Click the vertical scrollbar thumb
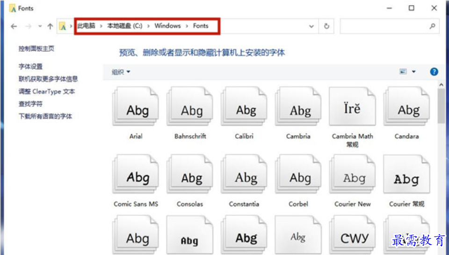The width and height of the screenshot is (449, 255). 441,106
